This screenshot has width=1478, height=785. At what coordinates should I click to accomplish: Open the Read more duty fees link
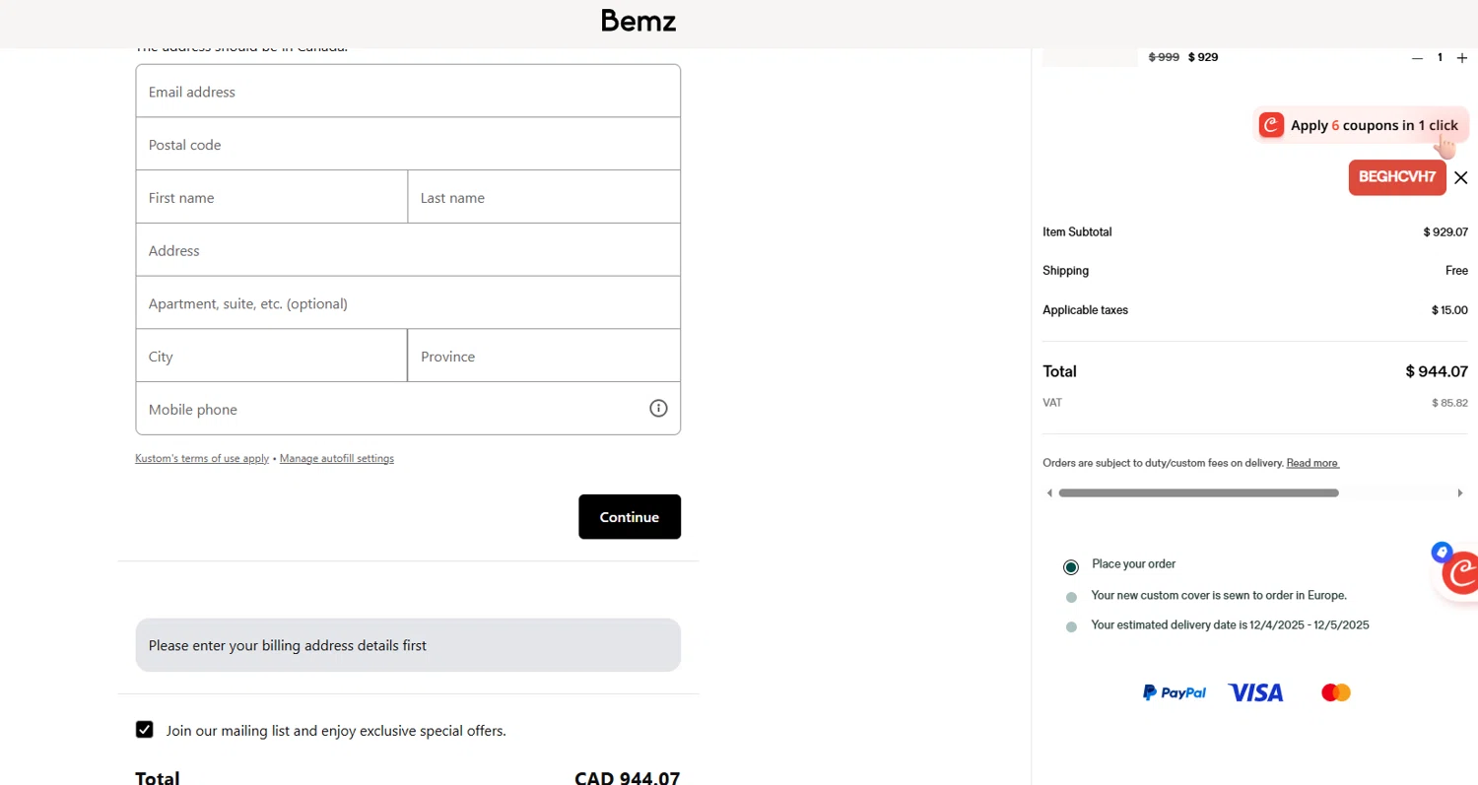[x=1312, y=463]
